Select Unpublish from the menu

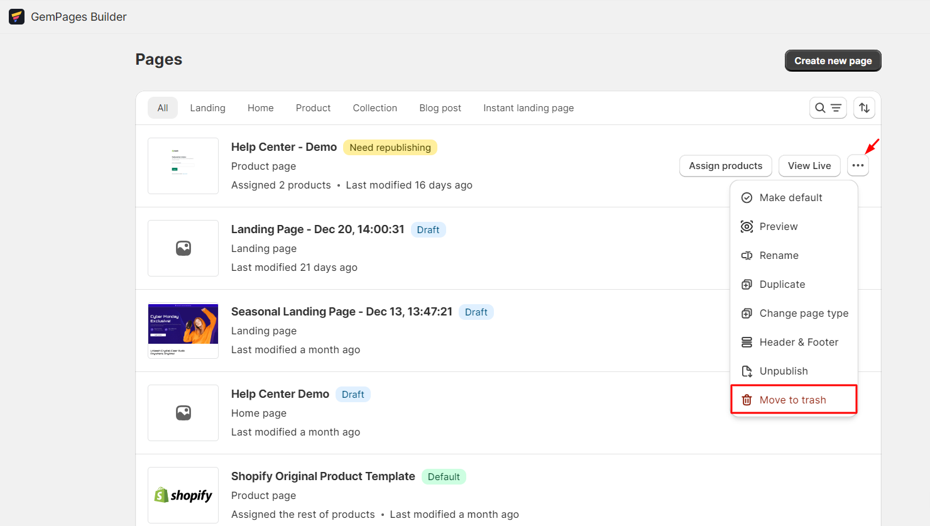click(x=783, y=371)
